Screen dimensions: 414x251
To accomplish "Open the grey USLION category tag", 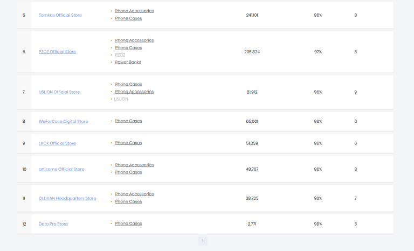I will [121, 99].
